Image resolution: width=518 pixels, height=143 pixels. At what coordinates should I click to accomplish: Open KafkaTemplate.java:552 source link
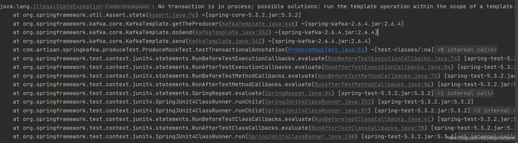pyautogui.click(x=232, y=32)
